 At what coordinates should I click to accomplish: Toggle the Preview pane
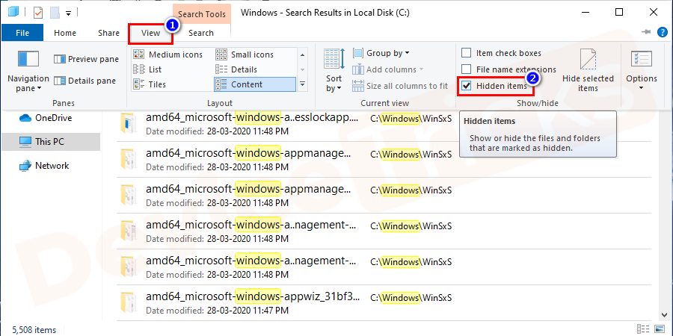85,60
